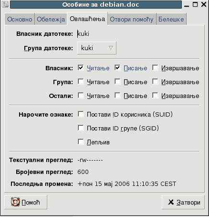Enable owner Извршавање permission

155,68
